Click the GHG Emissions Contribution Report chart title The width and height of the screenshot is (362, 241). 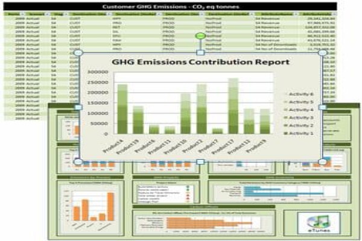pos(200,62)
